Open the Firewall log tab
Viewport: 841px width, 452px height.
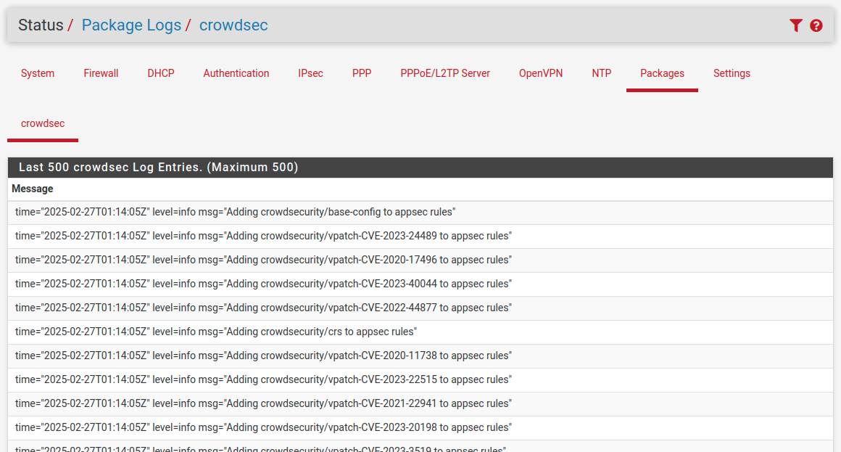[101, 73]
